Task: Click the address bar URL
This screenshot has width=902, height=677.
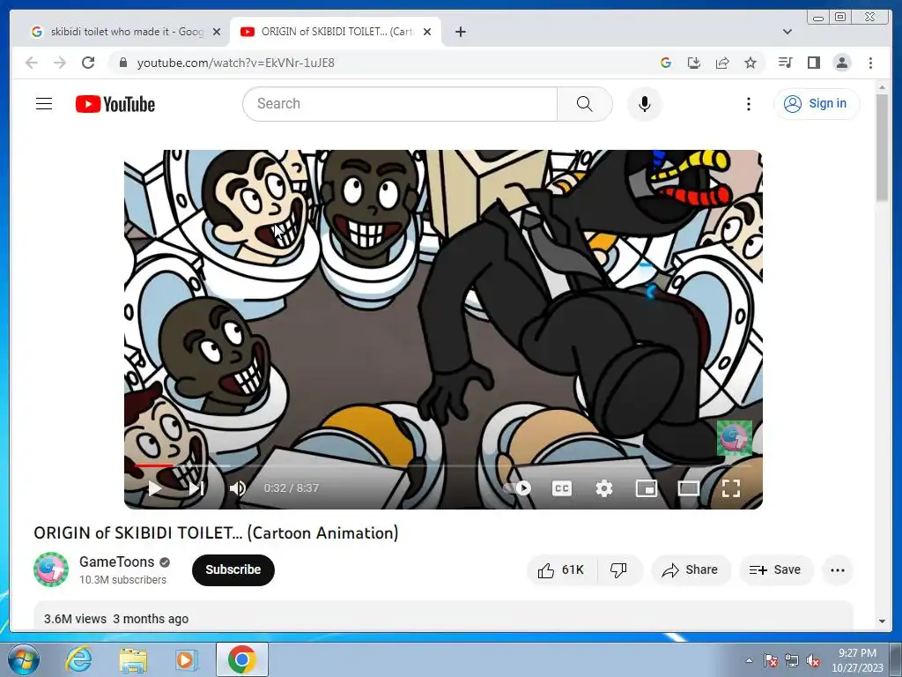Action: tap(236, 63)
